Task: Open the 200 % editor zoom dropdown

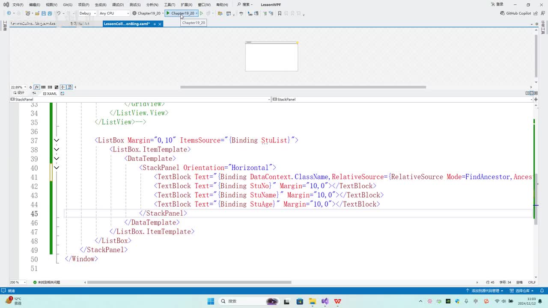Action: pos(17,282)
